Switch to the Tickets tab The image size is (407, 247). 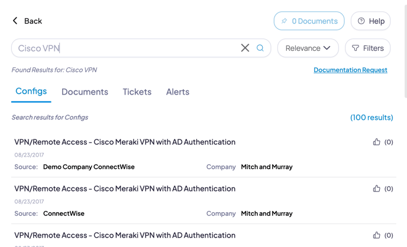coord(137,92)
